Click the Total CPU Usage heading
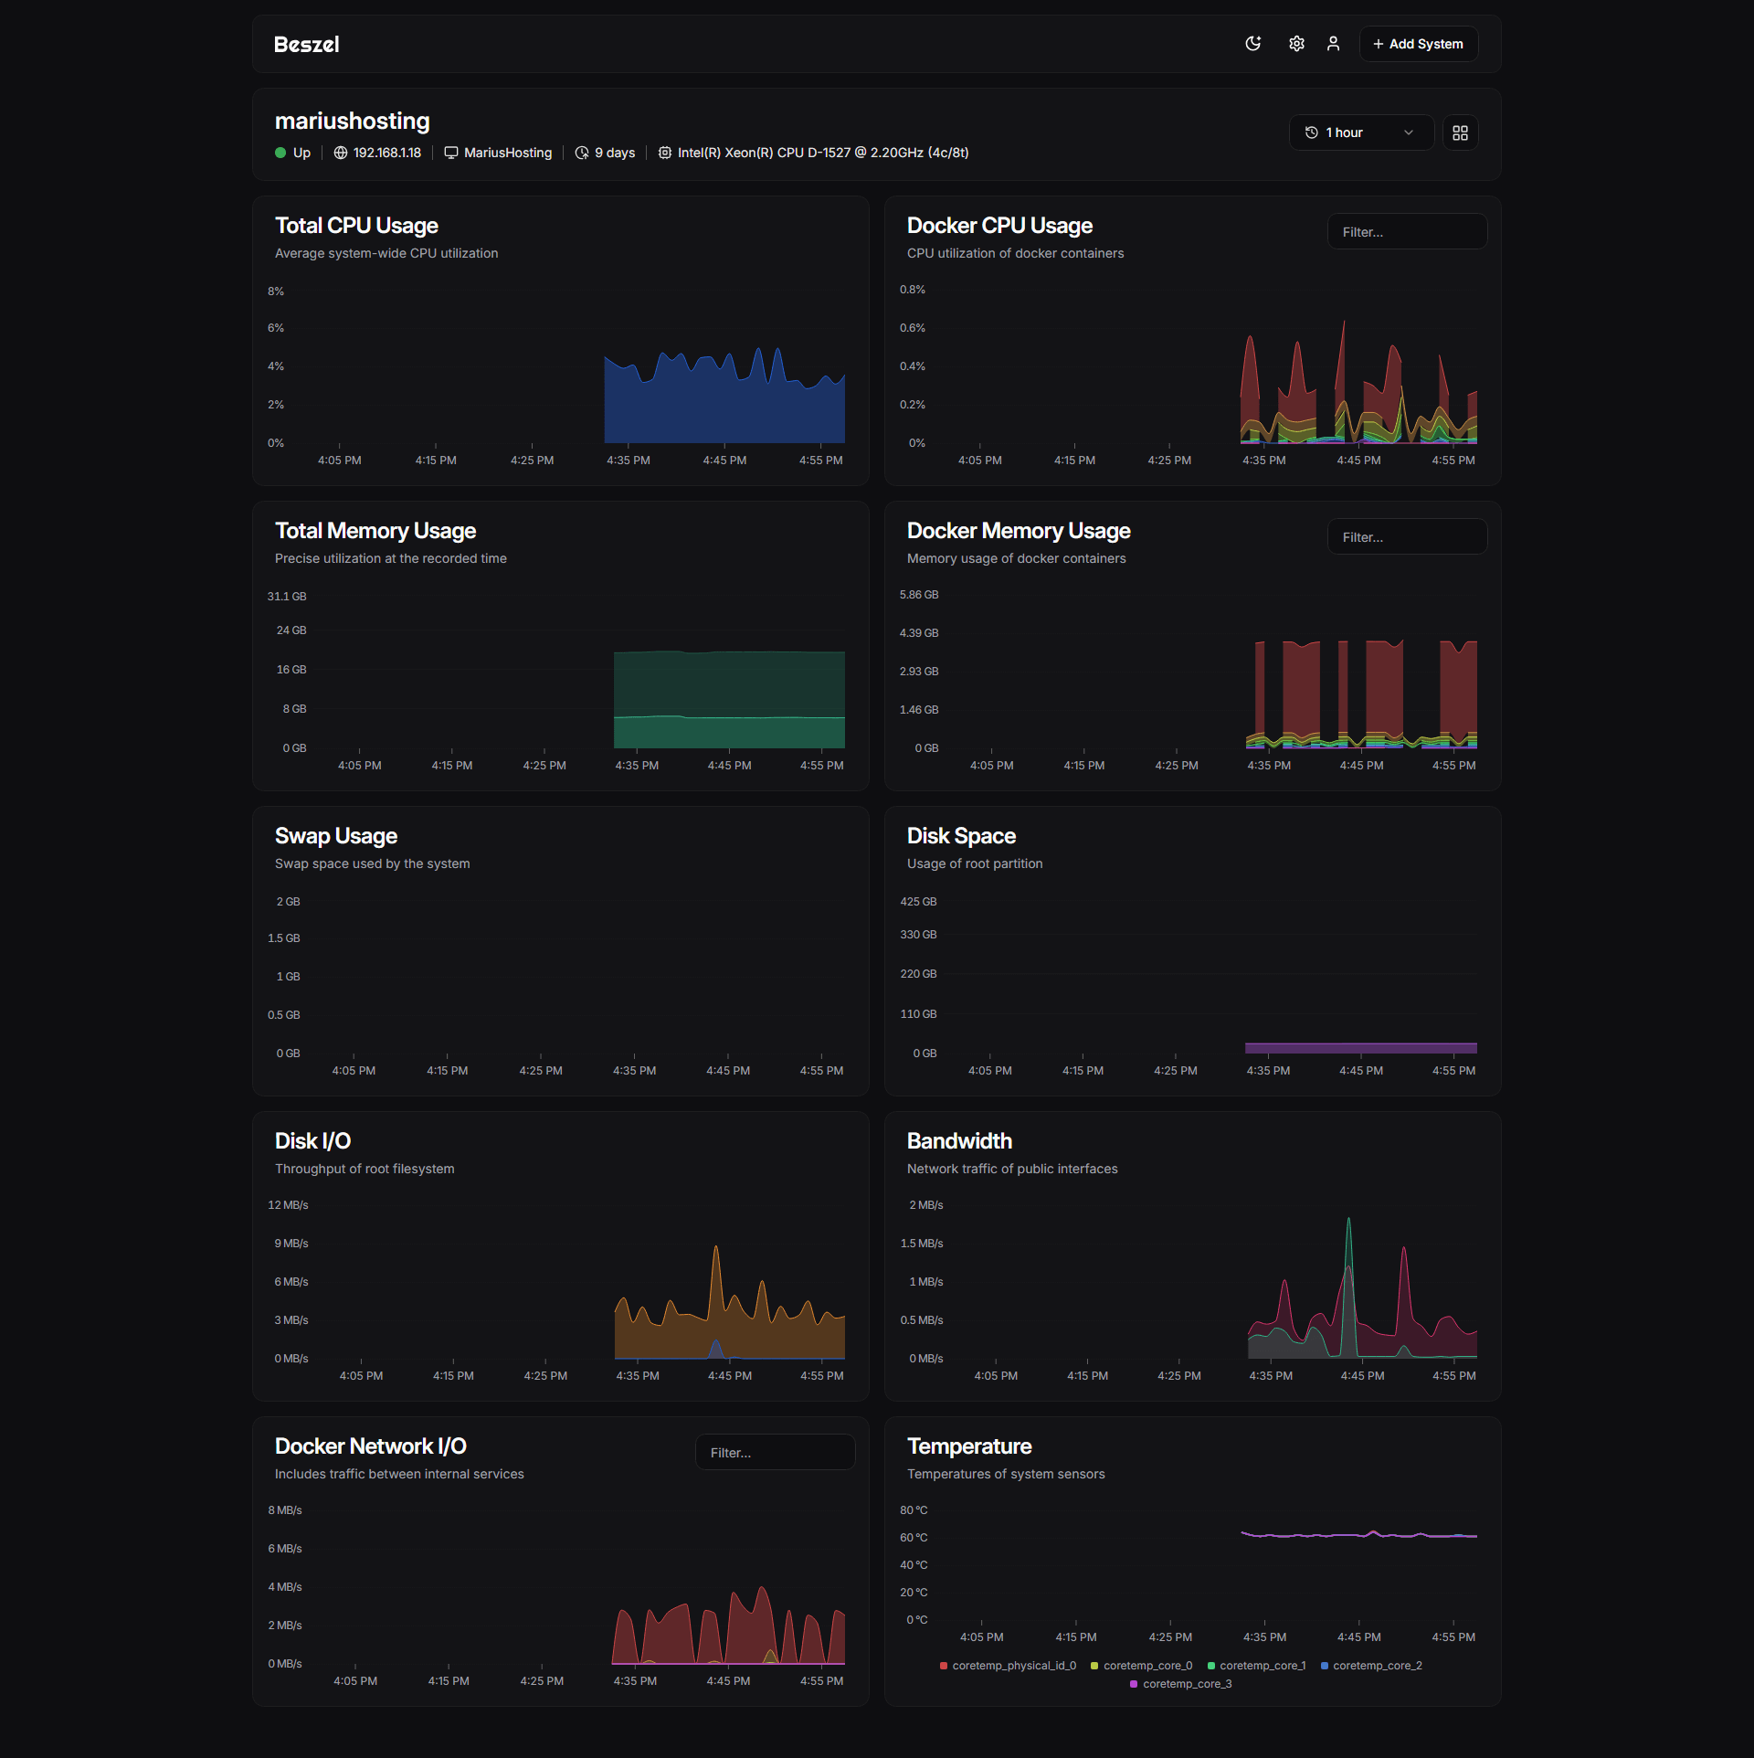 coord(356,226)
